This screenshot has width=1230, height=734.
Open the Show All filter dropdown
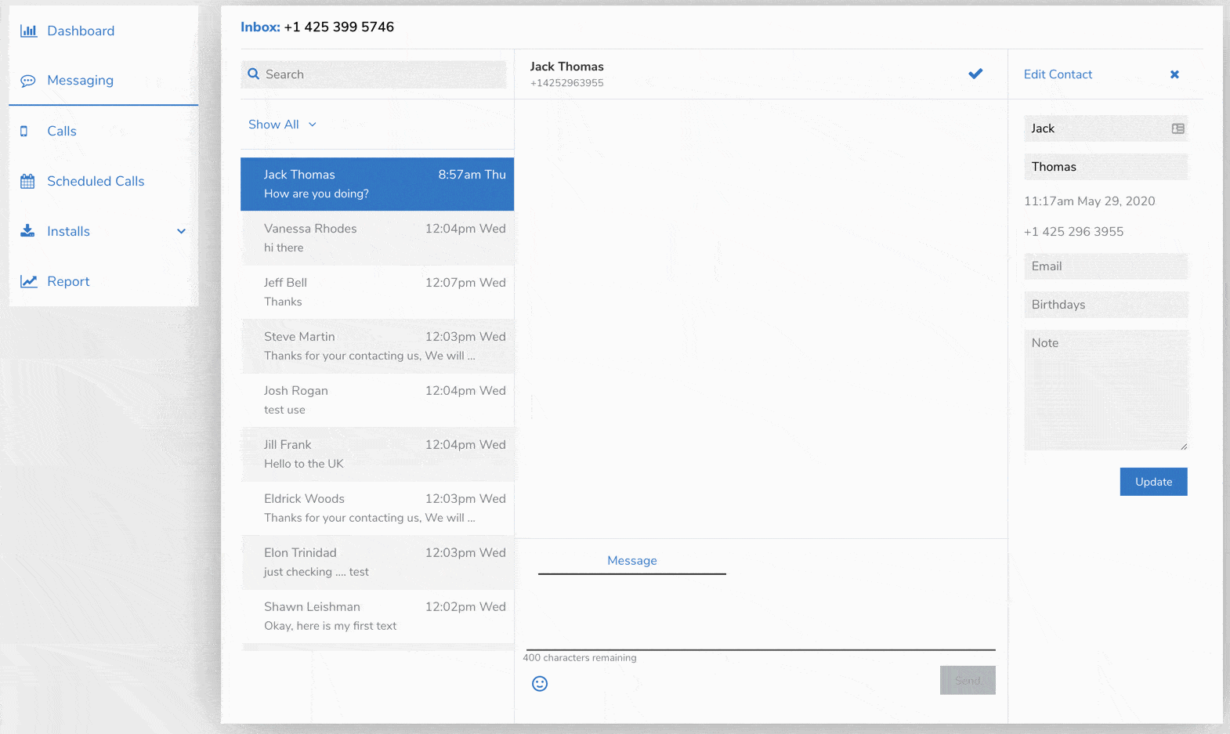[x=282, y=125]
